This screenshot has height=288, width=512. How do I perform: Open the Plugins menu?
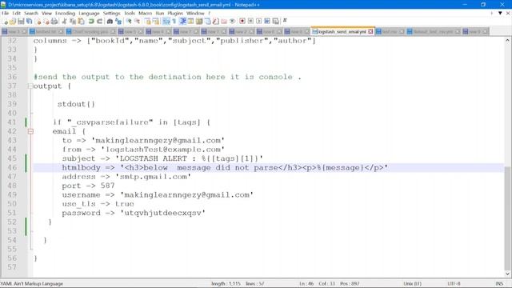point(175,13)
